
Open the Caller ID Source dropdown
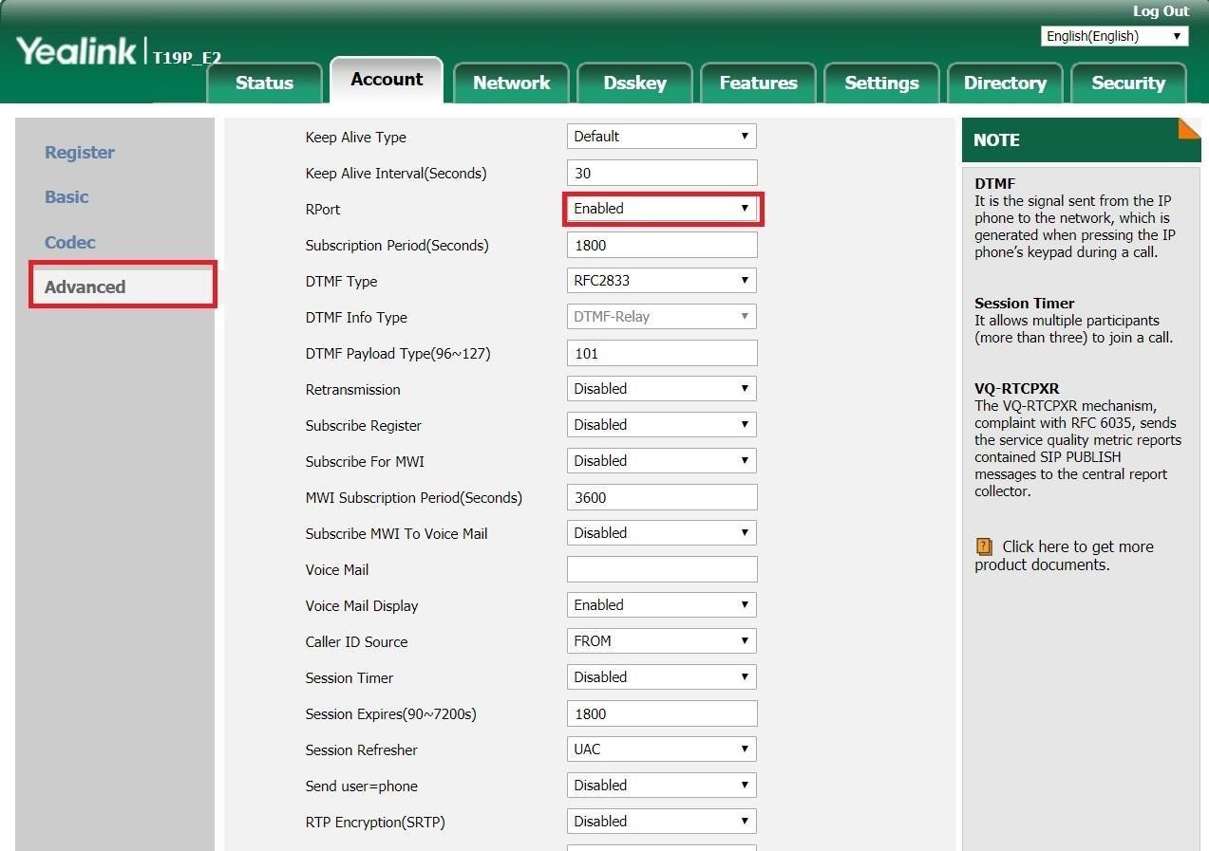662,641
